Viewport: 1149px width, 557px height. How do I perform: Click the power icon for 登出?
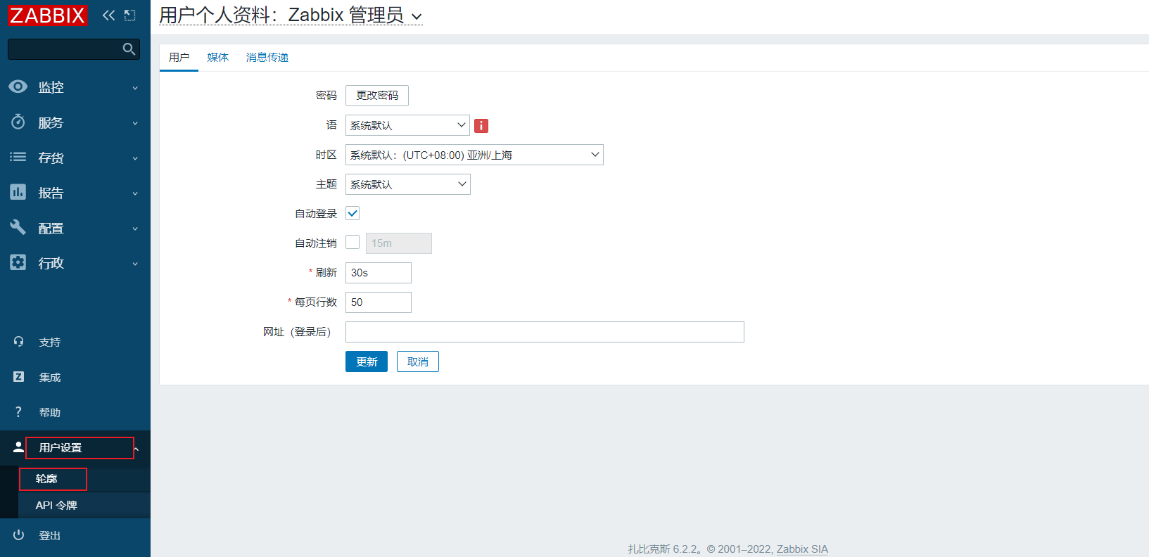point(19,535)
